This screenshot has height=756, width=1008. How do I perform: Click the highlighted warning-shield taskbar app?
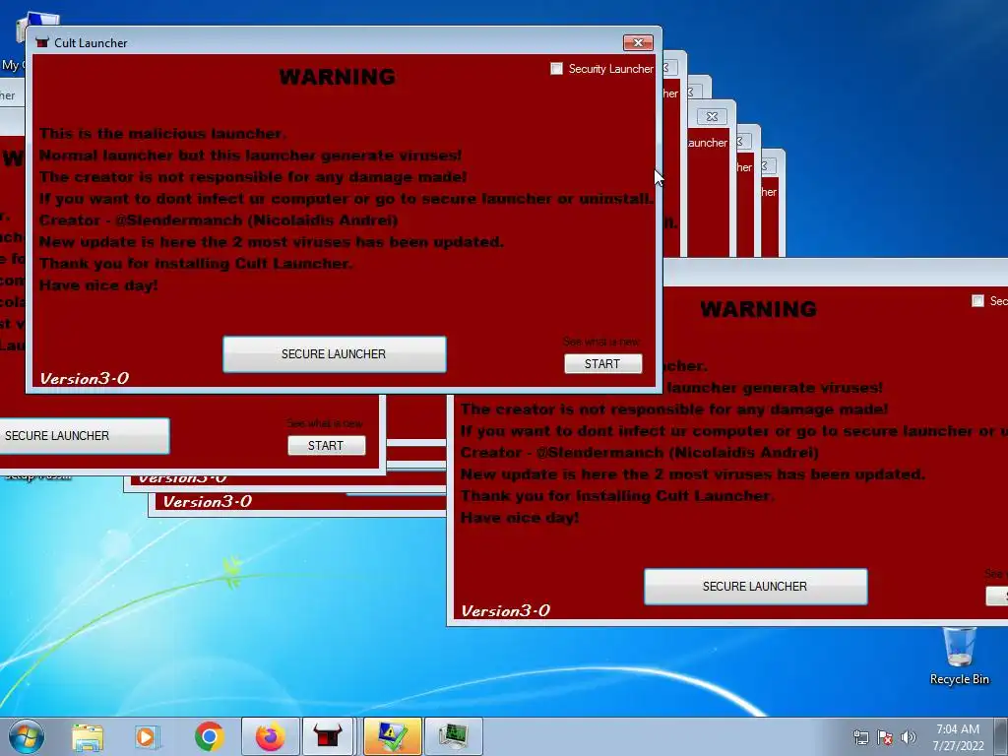coord(392,736)
